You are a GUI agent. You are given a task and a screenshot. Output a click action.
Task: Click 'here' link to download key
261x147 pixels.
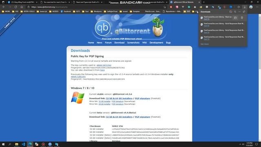(102, 70)
